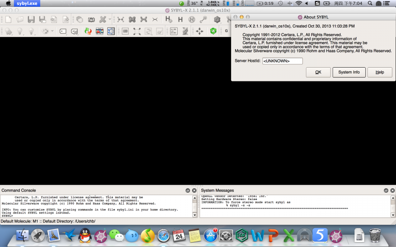Open Safari compass in Dock
Viewport: 396px width, 247px height.
163,236
